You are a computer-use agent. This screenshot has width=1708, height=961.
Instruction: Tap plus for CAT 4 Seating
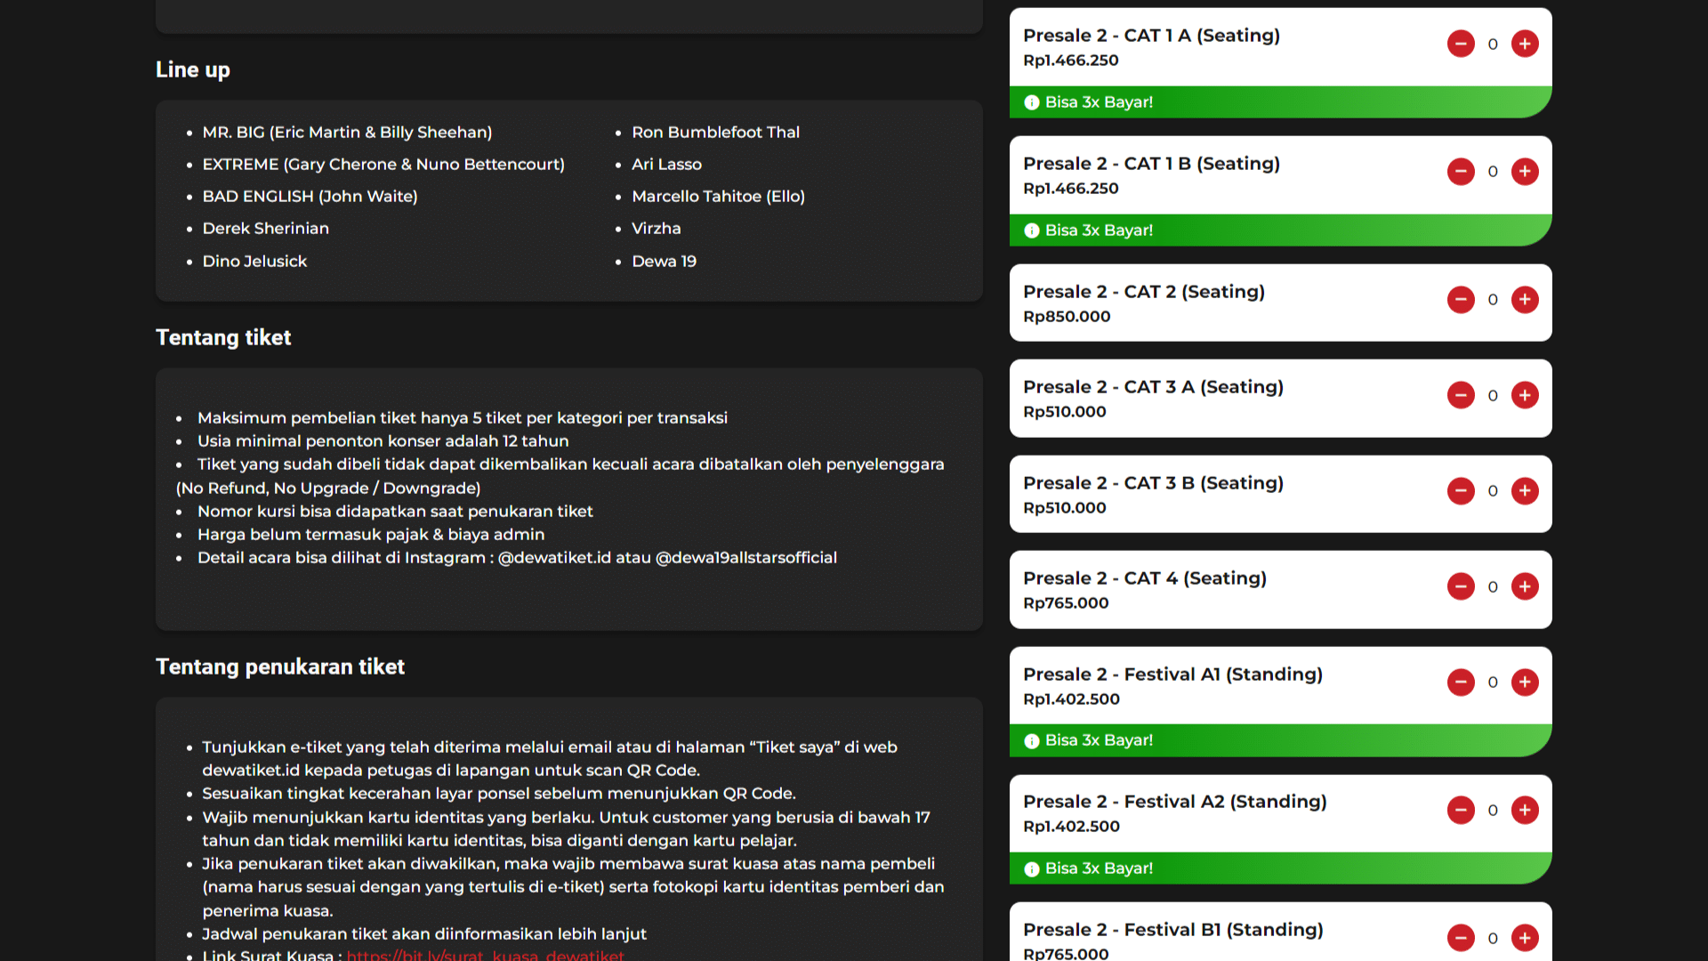coord(1525,586)
